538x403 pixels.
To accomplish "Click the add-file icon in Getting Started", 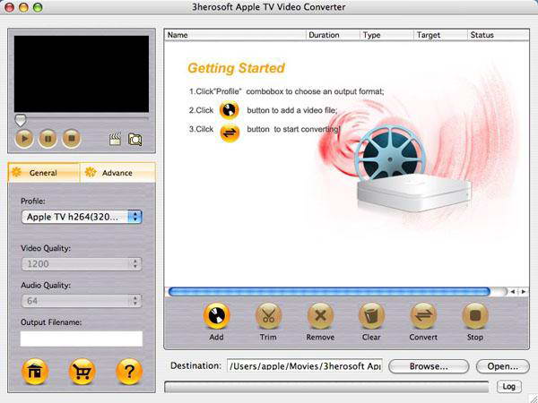I will click(x=229, y=110).
